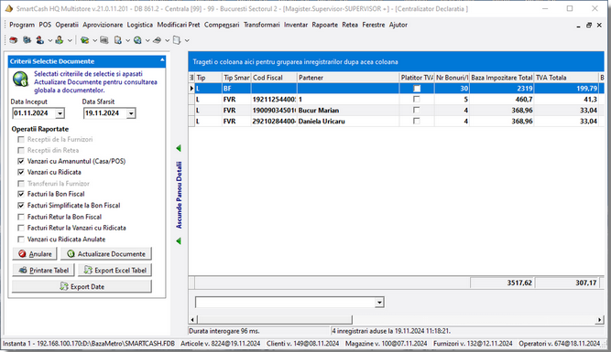Toggle Platitor TVA checkbox for Bucur Marian
This screenshot has height=352, width=611.
(x=417, y=110)
